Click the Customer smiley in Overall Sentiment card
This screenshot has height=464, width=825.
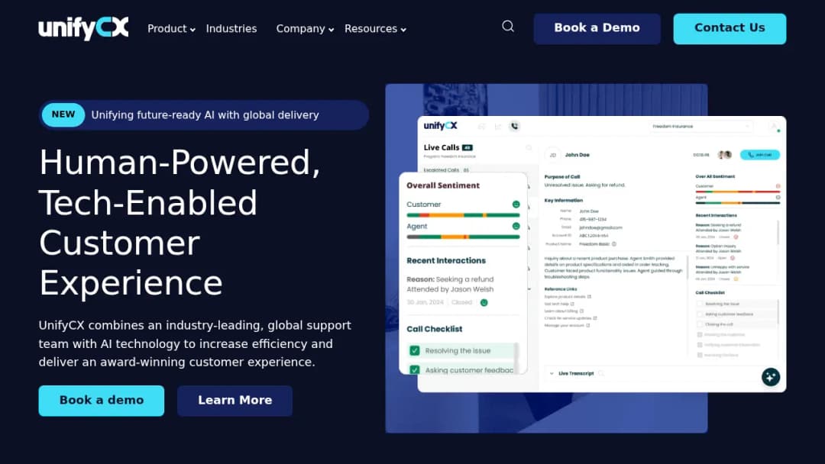pos(516,205)
